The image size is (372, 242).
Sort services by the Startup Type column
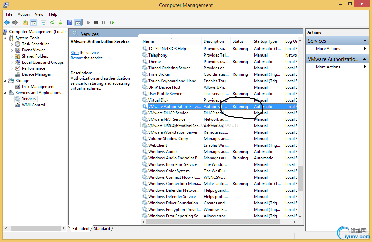265,41
